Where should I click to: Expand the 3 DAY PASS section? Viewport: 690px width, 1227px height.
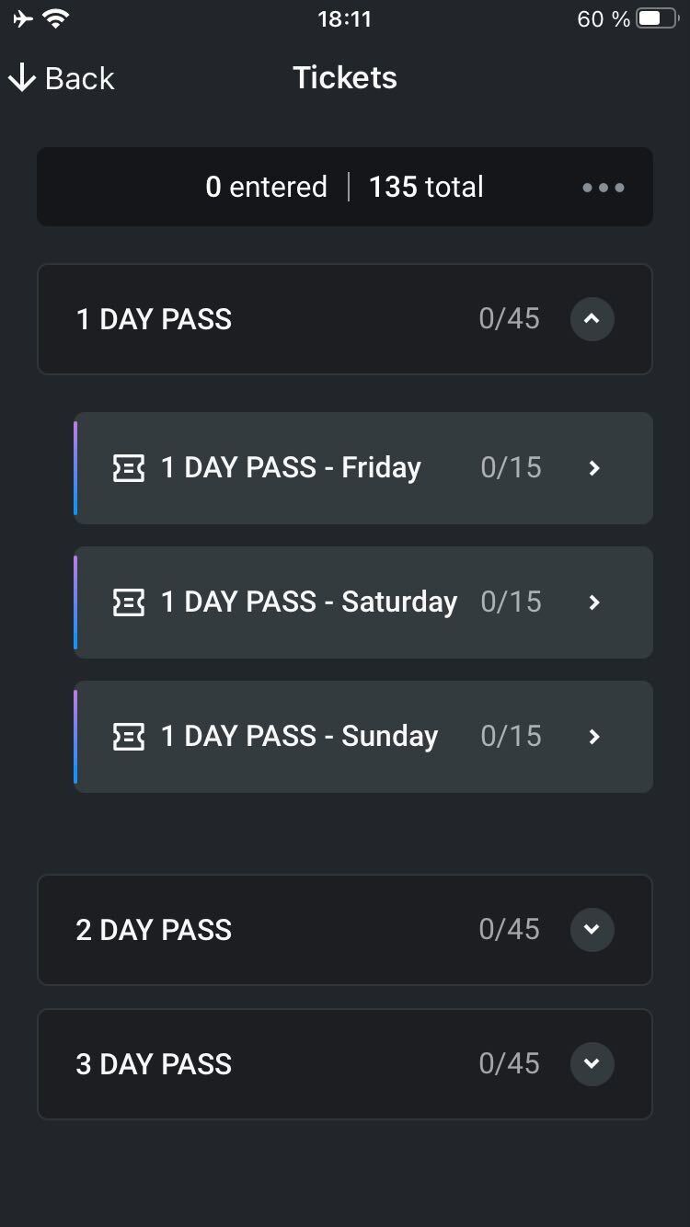coord(592,1064)
